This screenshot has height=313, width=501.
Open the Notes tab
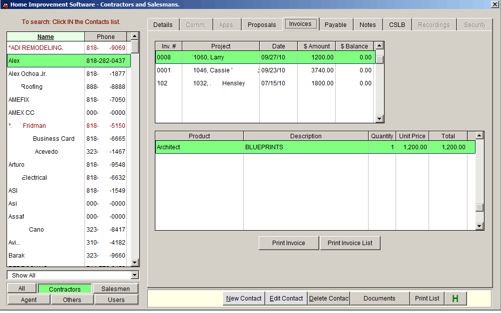pos(368,25)
